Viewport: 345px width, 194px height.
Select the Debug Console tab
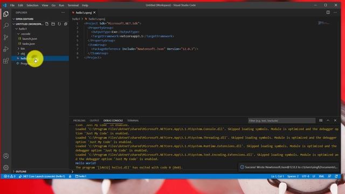tap(113, 121)
